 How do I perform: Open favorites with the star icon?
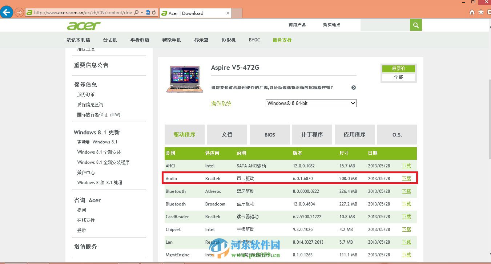(x=480, y=12)
